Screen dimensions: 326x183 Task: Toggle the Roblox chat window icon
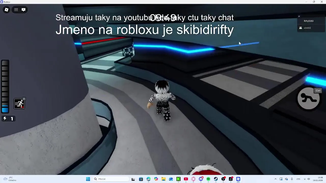point(23,10)
